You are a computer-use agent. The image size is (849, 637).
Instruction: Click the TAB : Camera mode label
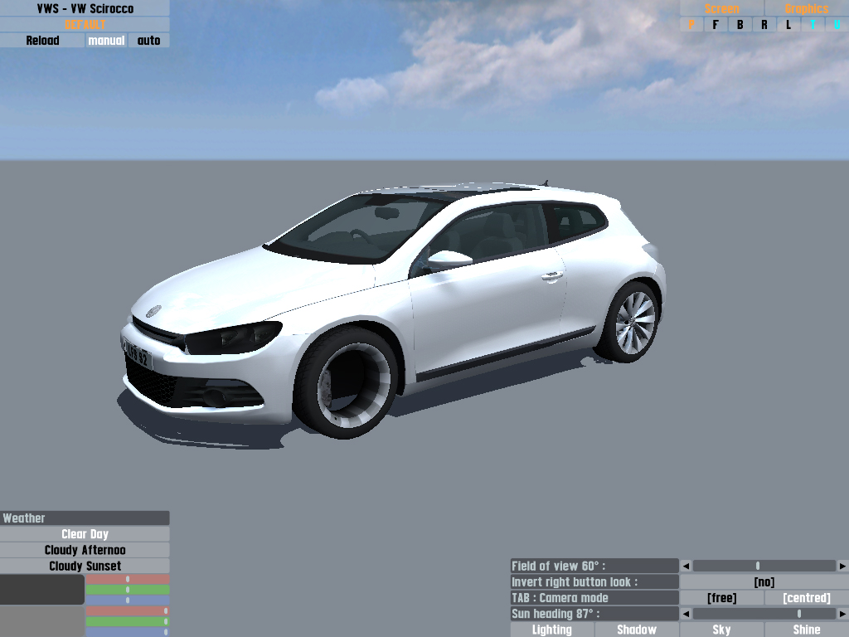pyautogui.click(x=594, y=598)
